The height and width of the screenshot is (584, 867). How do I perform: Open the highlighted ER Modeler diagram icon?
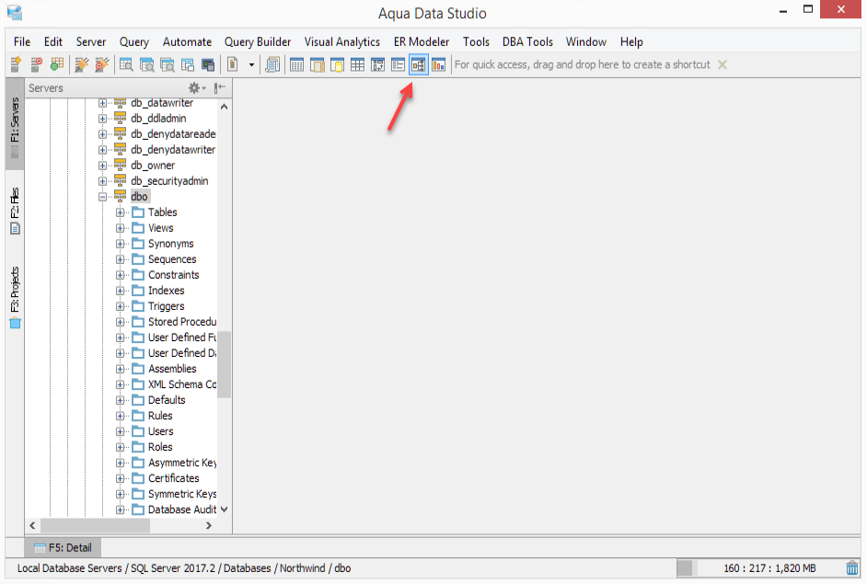[419, 64]
